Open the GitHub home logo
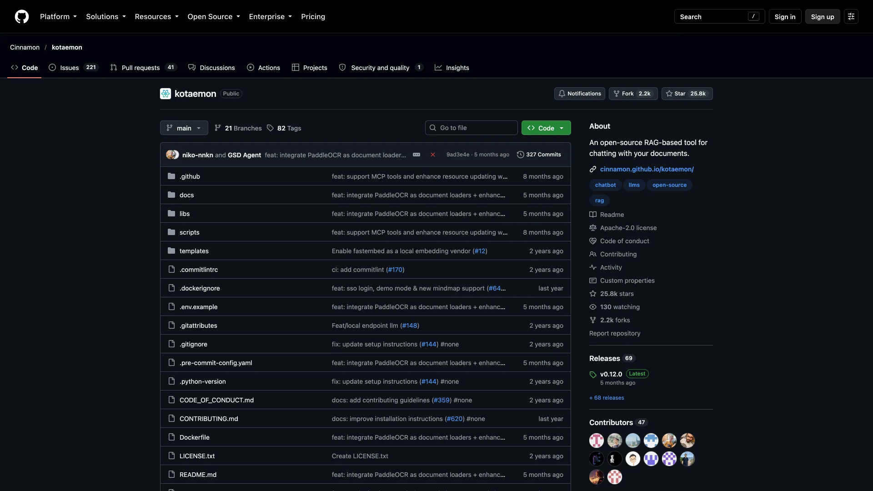 (x=22, y=16)
